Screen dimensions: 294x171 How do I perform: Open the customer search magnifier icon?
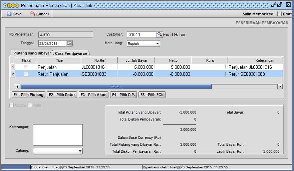(160, 35)
